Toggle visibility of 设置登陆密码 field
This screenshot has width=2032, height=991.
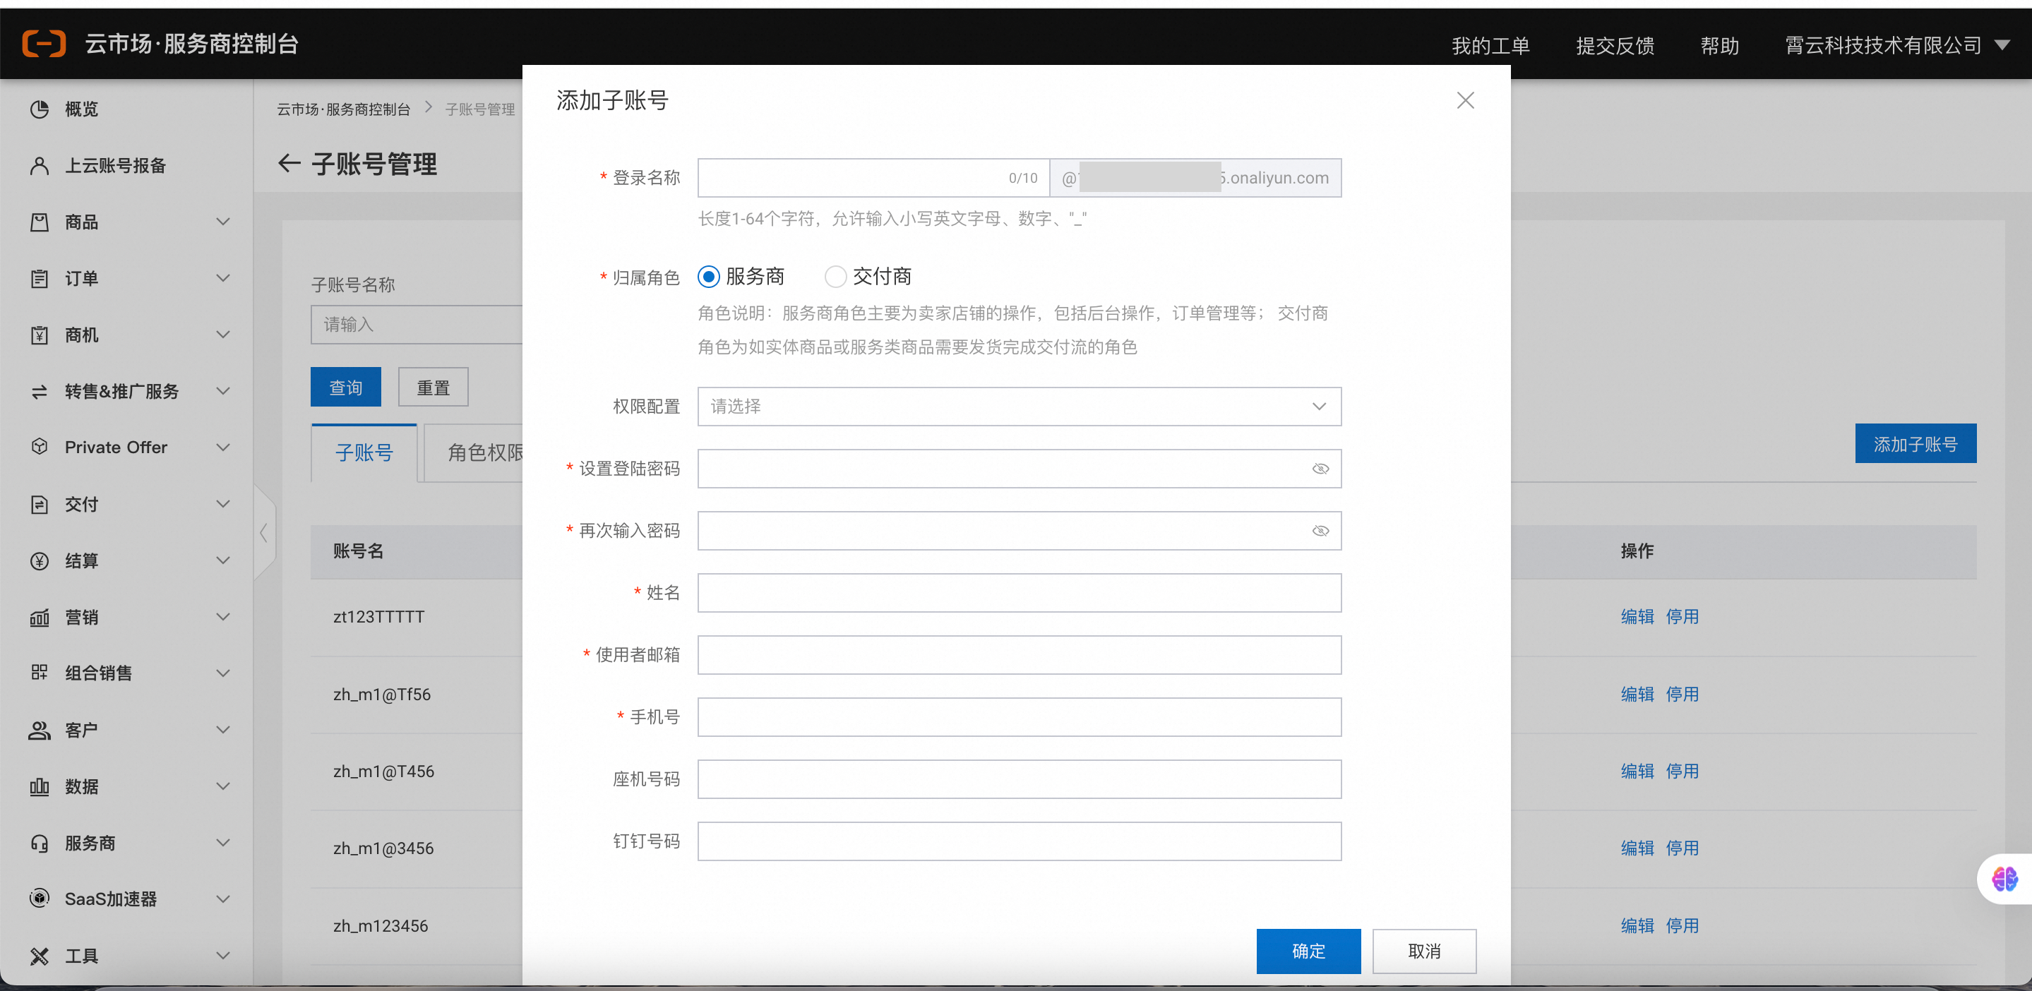(1320, 468)
